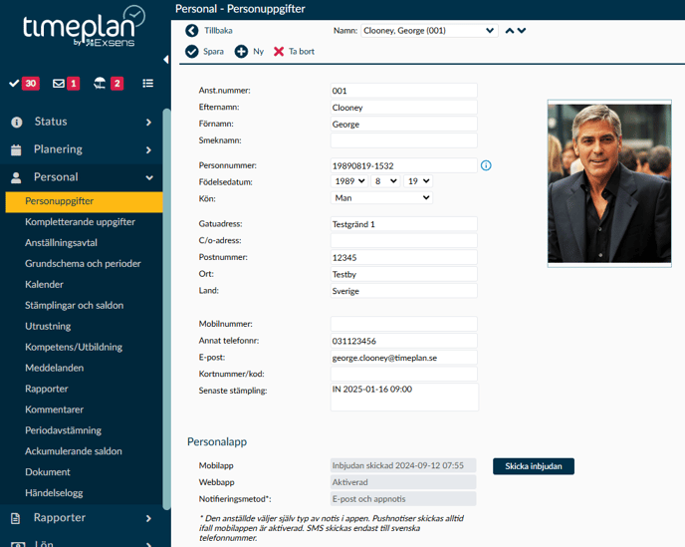Select Stämplingar och saldon in the sidebar

point(74,305)
